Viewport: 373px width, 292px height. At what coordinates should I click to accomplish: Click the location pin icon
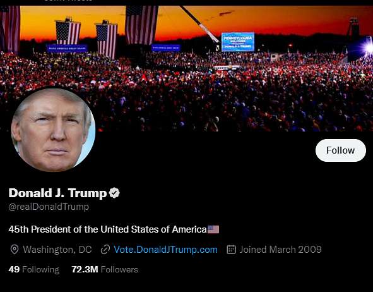coord(15,250)
